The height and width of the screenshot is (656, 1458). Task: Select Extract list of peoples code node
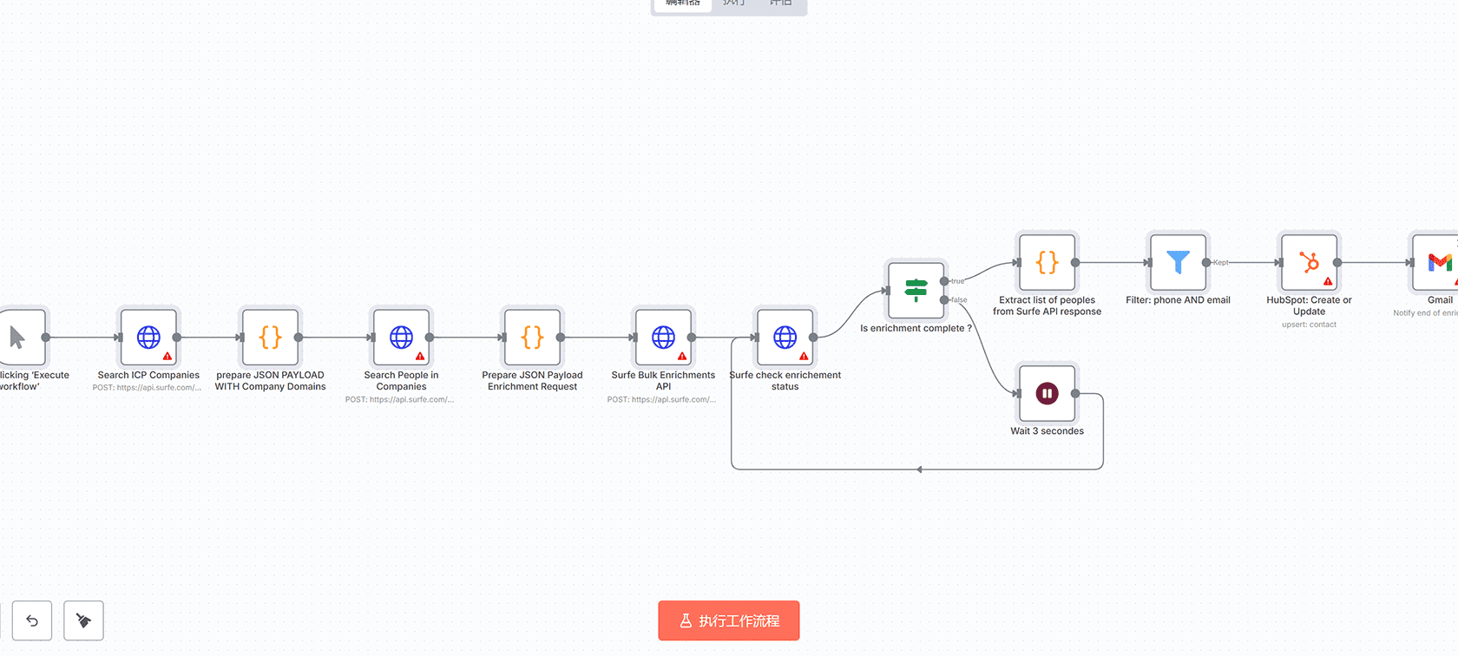[x=1047, y=262]
